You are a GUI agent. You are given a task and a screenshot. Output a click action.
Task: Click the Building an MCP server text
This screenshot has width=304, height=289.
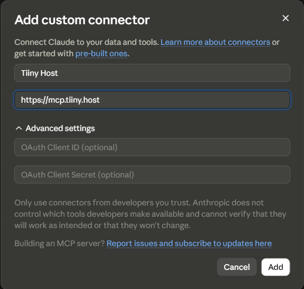point(59,244)
